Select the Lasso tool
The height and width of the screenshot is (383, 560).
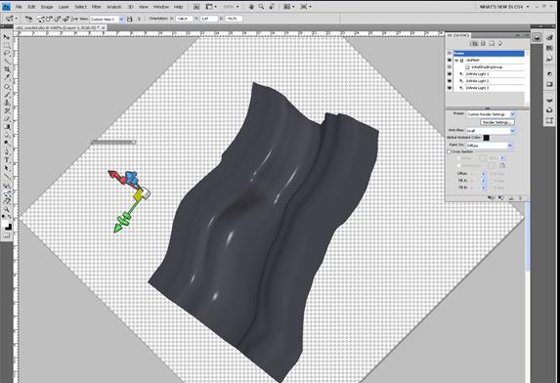[x=7, y=53]
